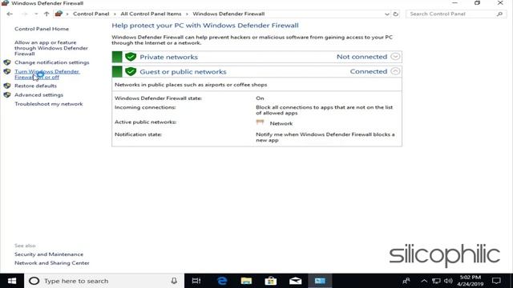Open Microsoft Store from taskbar
The image size is (513, 288).
click(271, 281)
